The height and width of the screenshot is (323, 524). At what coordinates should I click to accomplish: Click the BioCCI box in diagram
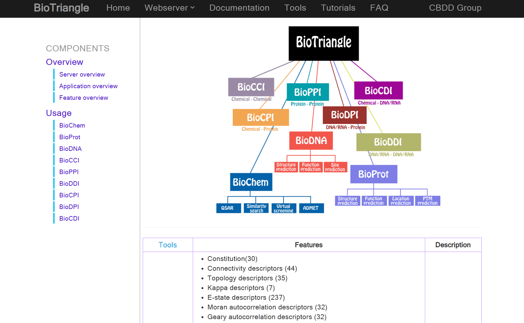(x=251, y=87)
